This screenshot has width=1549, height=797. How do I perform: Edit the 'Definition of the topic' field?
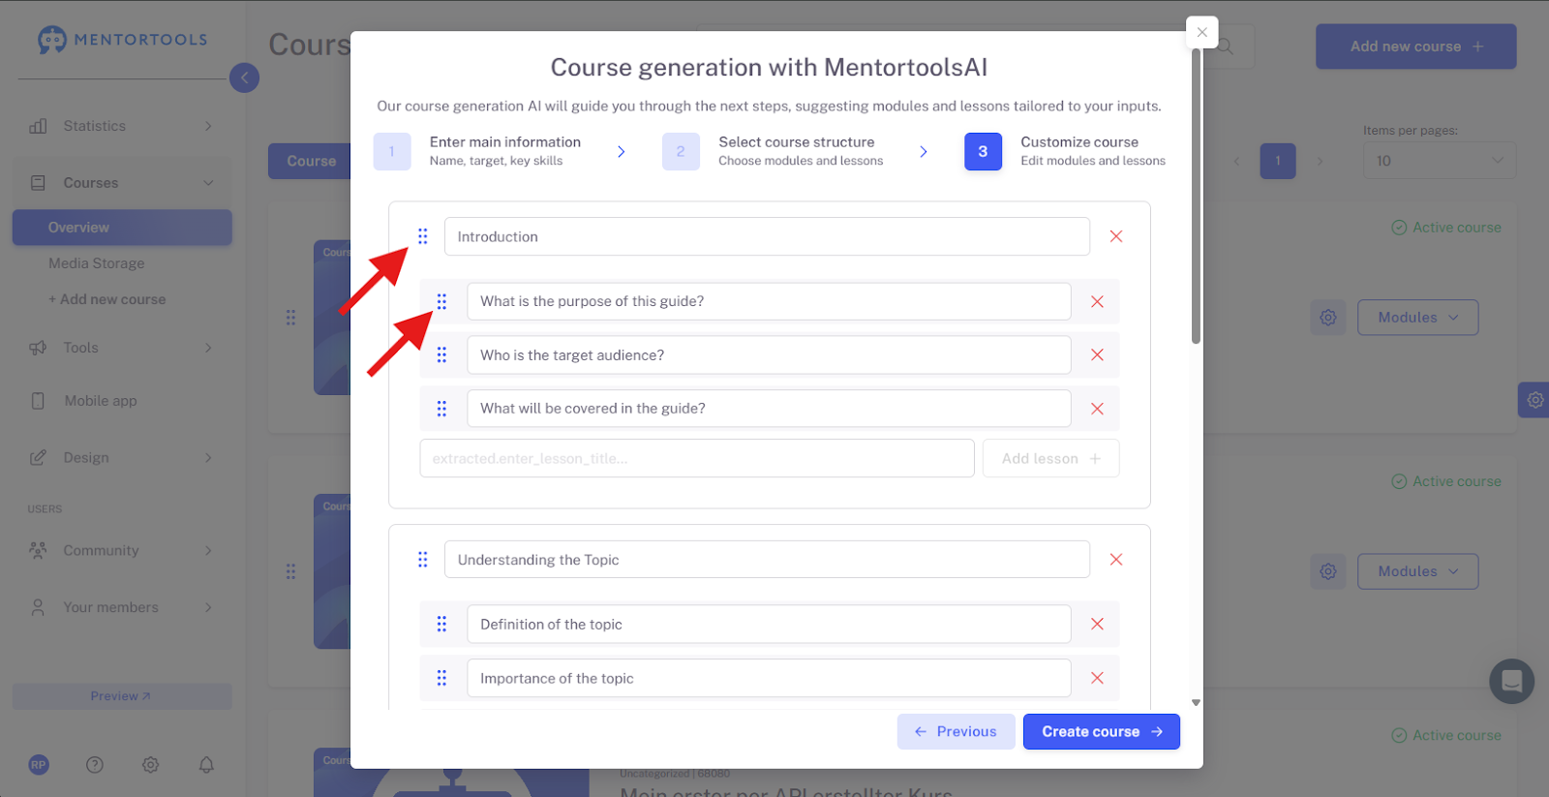click(x=769, y=625)
